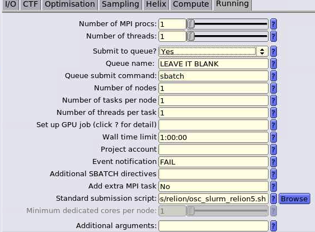The width and height of the screenshot is (315, 232).
Task: Open help for Additional SBATCH directives
Action: click(x=273, y=174)
